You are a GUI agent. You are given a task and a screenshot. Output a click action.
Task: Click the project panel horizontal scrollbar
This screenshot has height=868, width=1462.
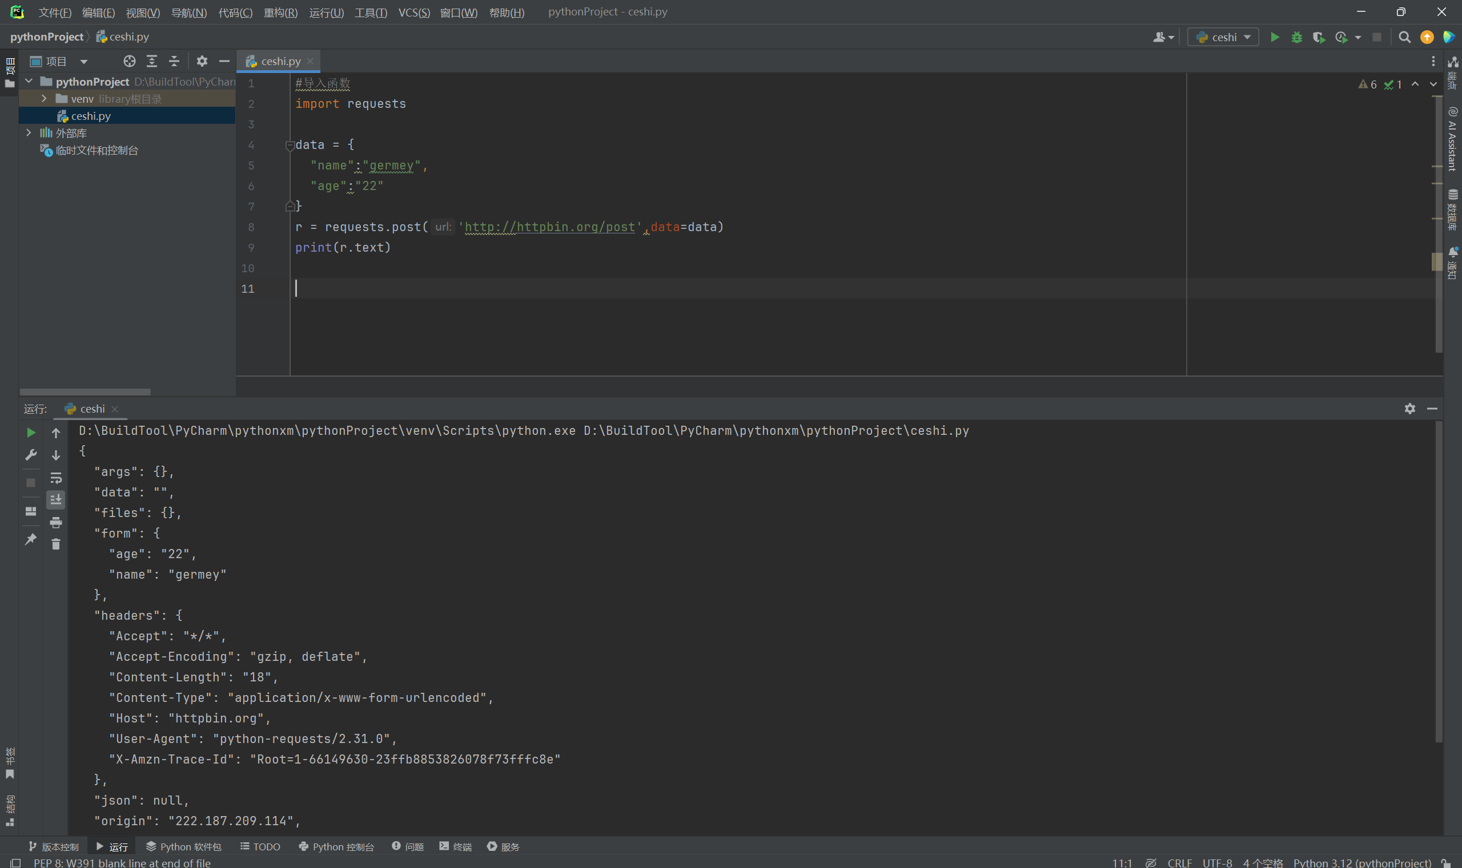point(85,391)
